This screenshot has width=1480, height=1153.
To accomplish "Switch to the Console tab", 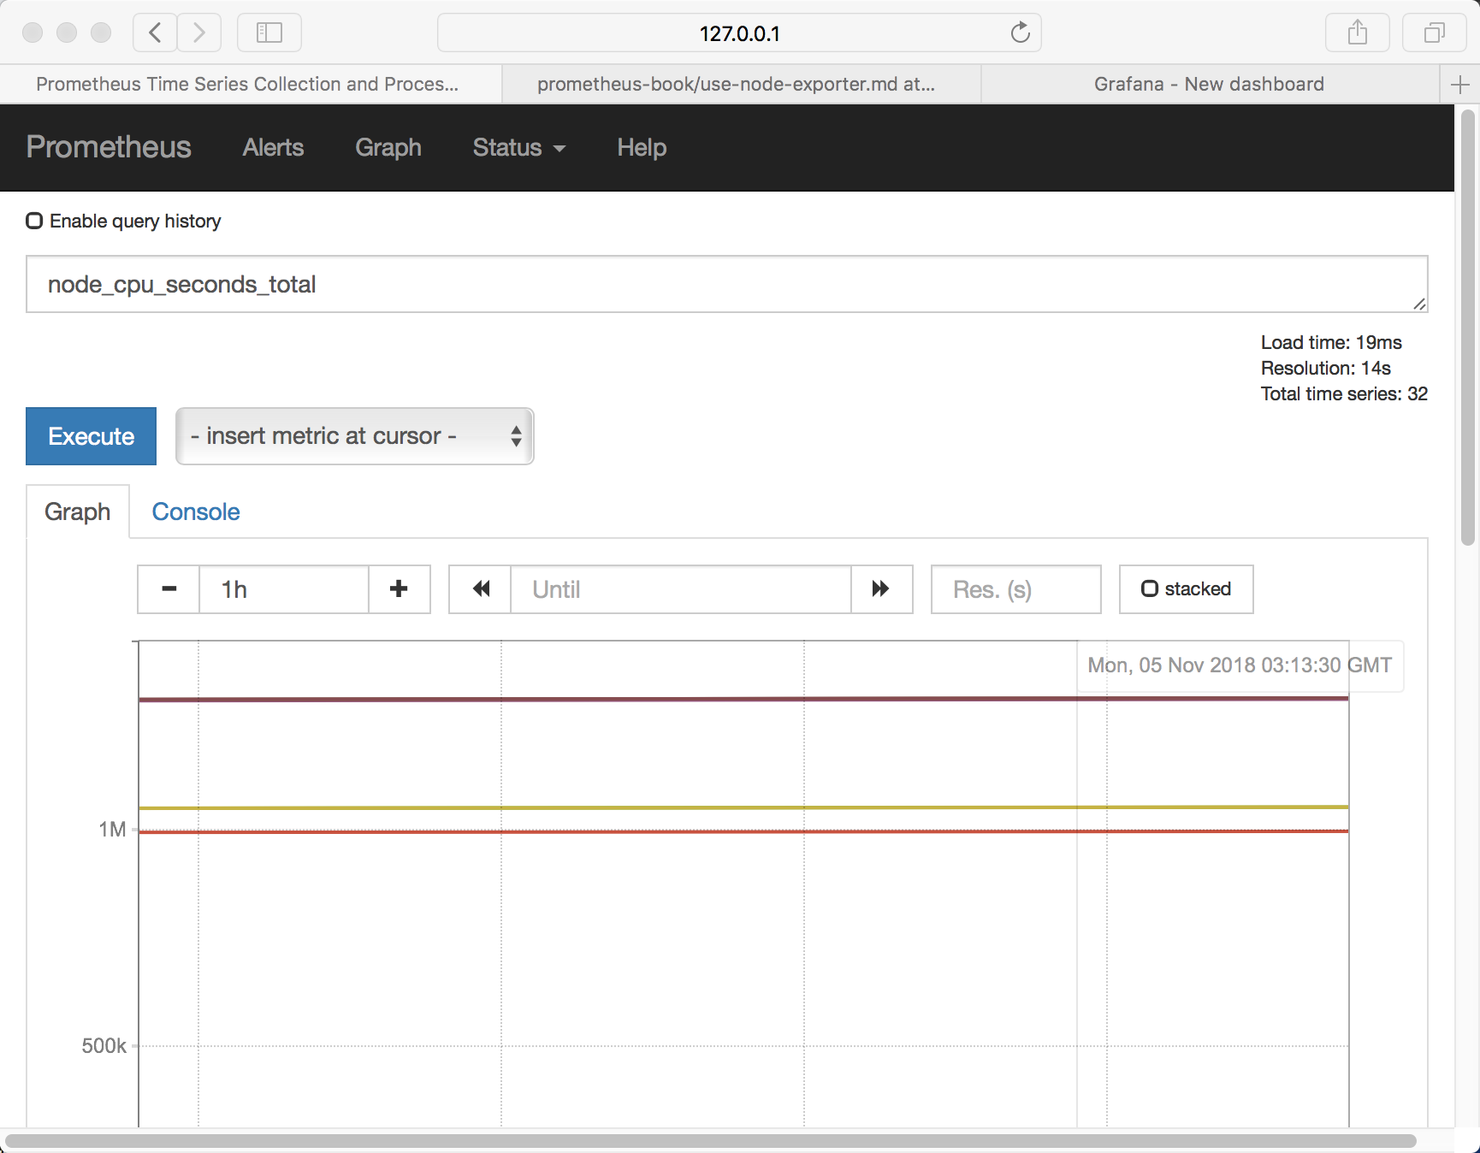I will point(196,511).
